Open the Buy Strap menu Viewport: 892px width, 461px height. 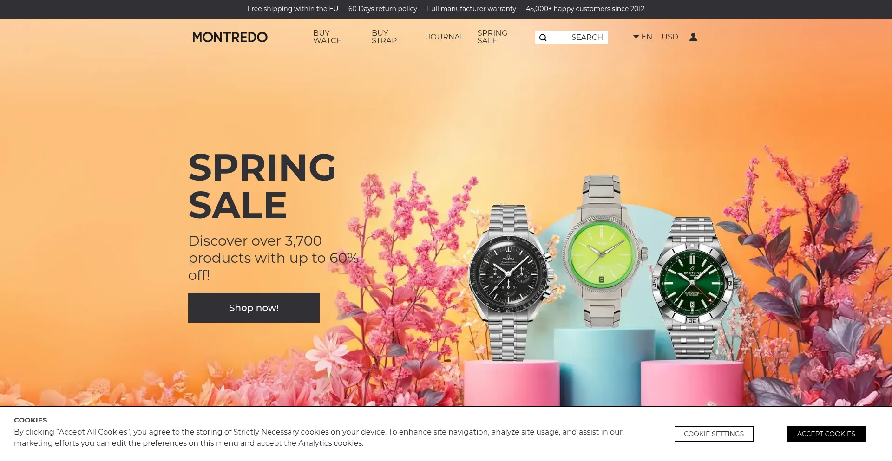pyautogui.click(x=384, y=37)
